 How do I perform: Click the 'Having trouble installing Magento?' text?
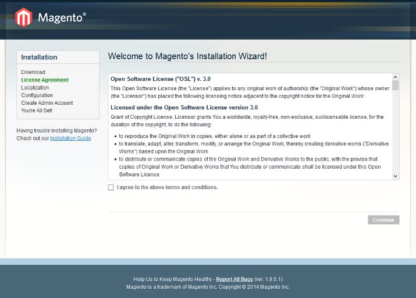coord(56,130)
